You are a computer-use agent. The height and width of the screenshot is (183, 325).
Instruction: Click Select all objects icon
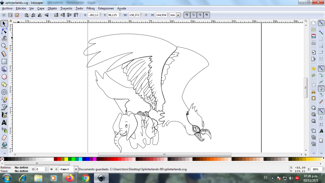tap(4, 15)
